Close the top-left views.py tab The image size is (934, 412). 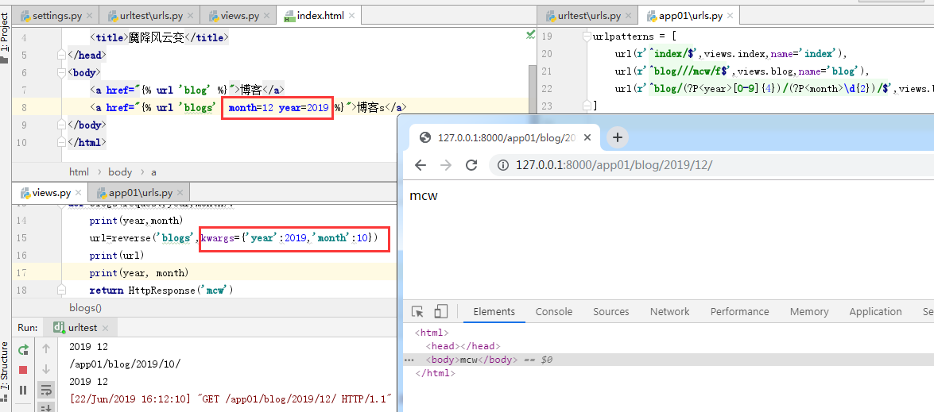[x=269, y=16]
